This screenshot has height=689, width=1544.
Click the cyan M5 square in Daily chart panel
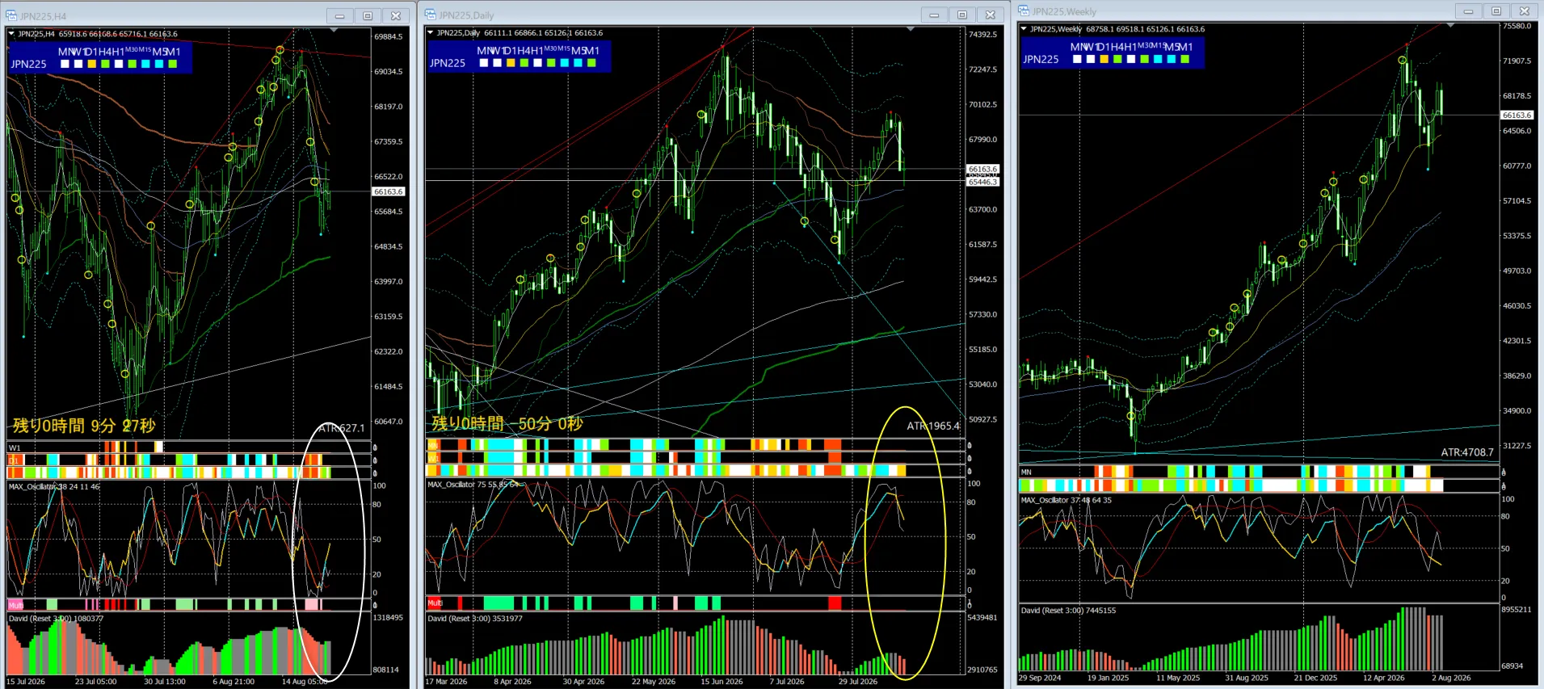pyautogui.click(x=578, y=63)
